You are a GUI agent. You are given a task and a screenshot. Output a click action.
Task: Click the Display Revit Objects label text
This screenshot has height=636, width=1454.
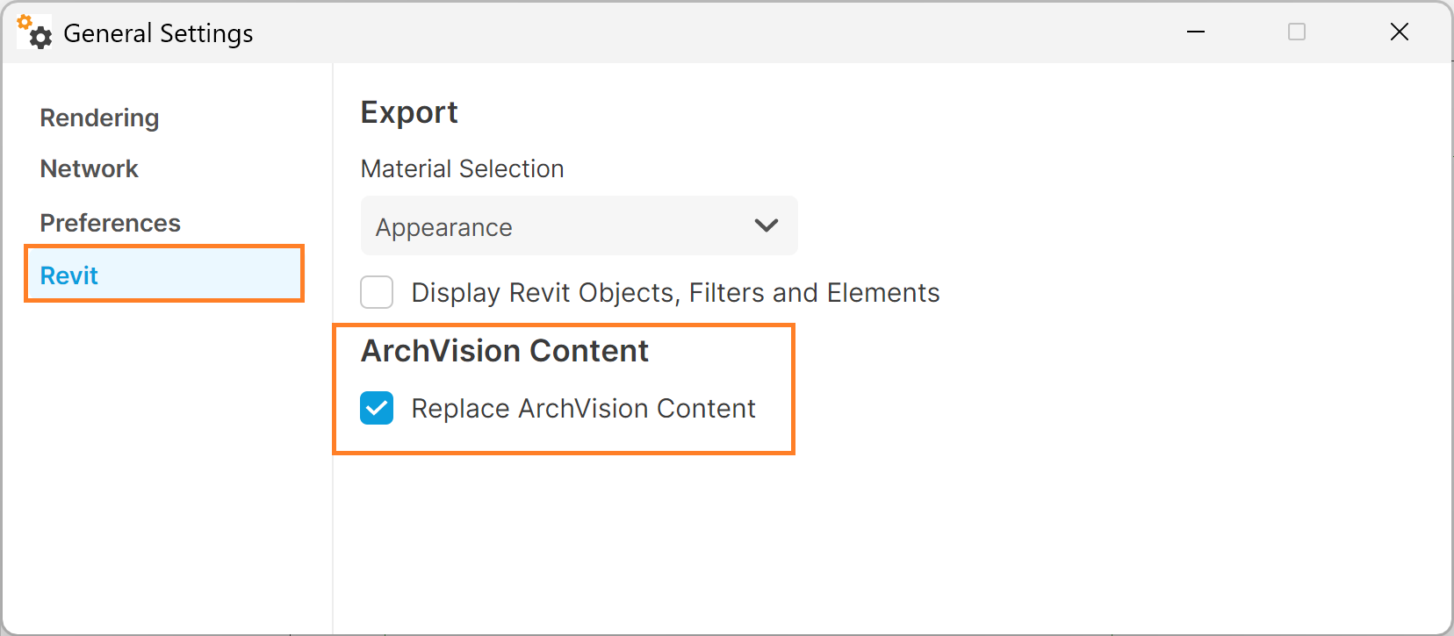point(675,292)
